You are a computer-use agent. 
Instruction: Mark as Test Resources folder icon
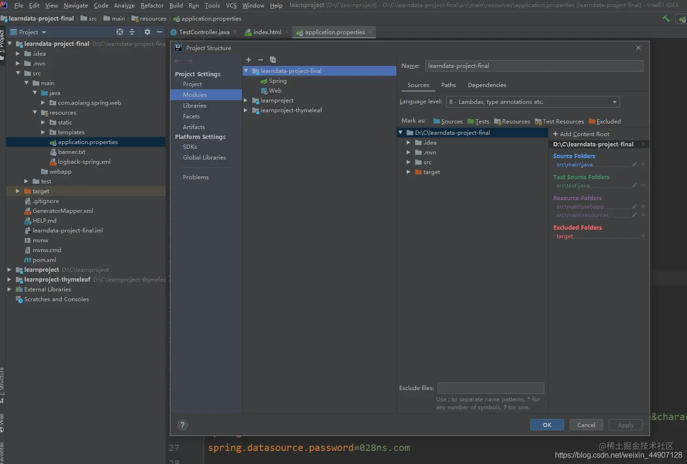[538, 122]
